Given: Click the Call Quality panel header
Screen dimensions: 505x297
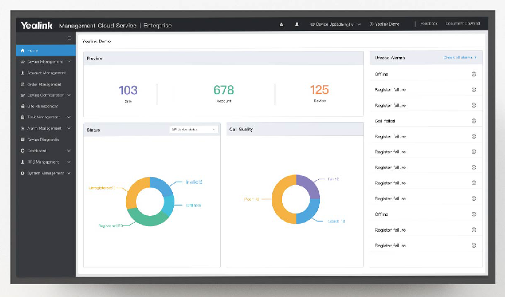Looking at the screenshot, I should point(295,129).
